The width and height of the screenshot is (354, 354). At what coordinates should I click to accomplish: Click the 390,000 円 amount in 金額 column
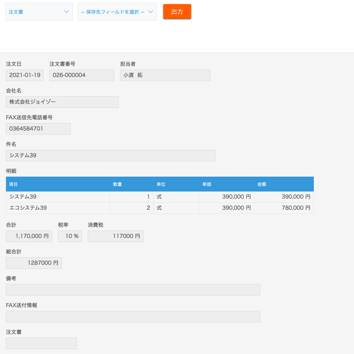point(284,197)
